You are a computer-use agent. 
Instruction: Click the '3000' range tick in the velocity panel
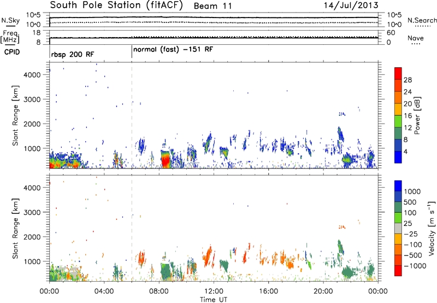32,212
